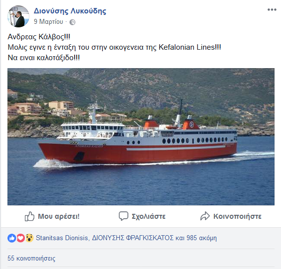This screenshot has width=281, height=269.
Task: Open the red ferry ship photo
Action: [x=141, y=137]
